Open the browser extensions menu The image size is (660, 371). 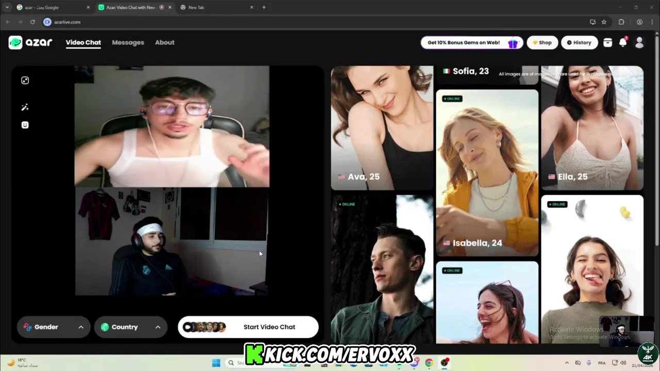point(621,22)
